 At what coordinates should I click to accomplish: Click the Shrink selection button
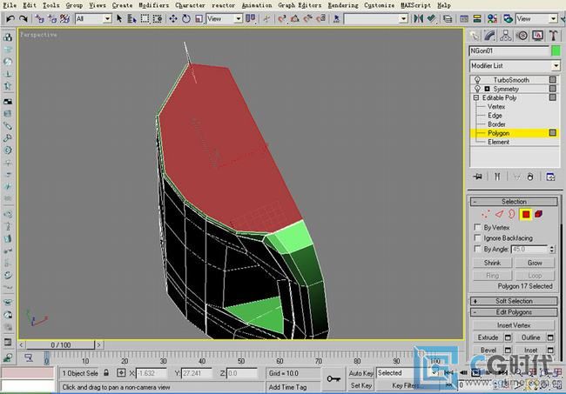point(492,263)
